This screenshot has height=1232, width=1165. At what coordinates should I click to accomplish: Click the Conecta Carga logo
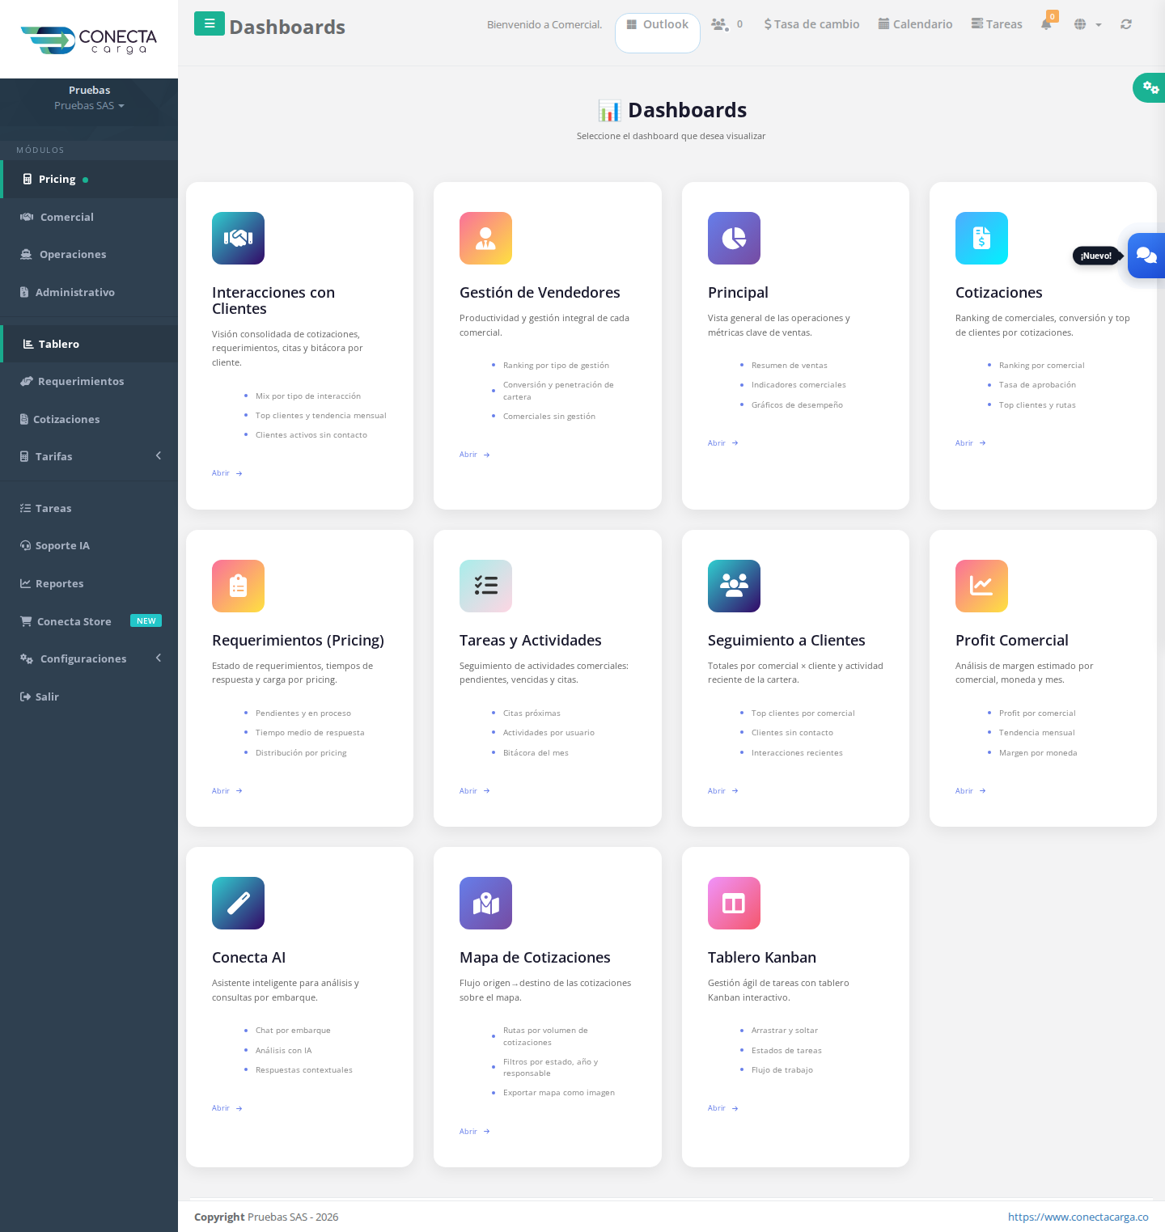(89, 40)
